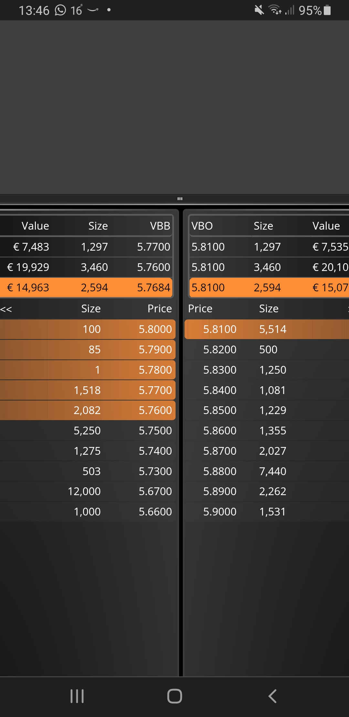Select ask level 5.8800 with size 7,440
The height and width of the screenshot is (717, 349).
point(267,471)
